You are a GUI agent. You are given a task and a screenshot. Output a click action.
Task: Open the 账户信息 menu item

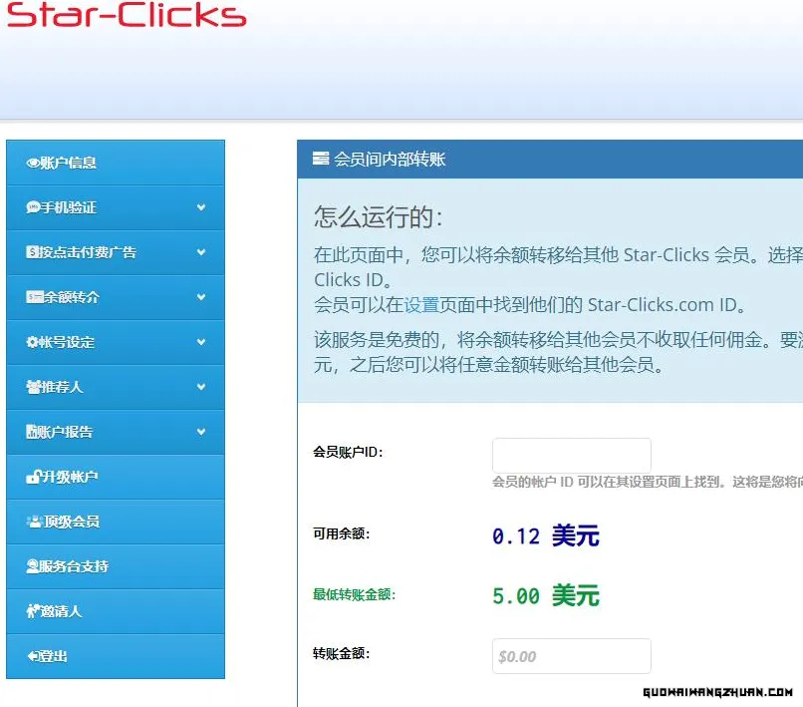pos(116,163)
